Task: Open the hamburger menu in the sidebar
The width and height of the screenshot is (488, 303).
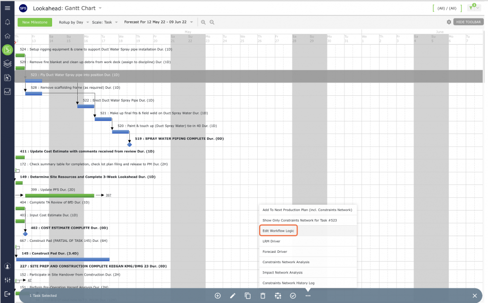Action: (x=8, y=8)
